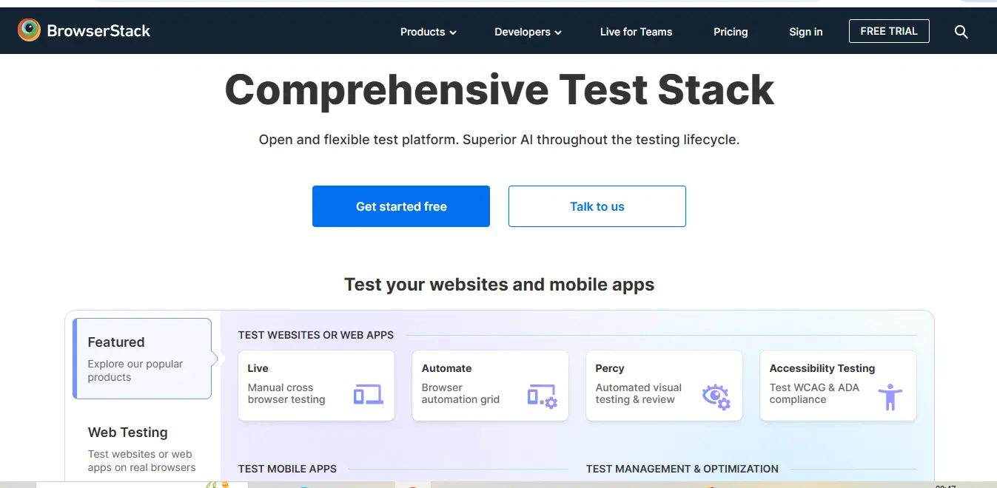
Task: Click 'Automated visual testing & review' text
Action: (x=638, y=393)
